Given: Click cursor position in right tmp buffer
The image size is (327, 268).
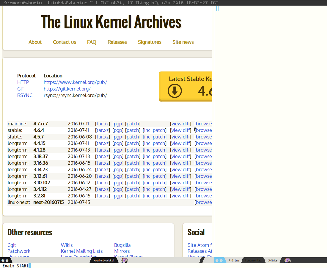Looking at the screenshot, I should tap(218, 9).
